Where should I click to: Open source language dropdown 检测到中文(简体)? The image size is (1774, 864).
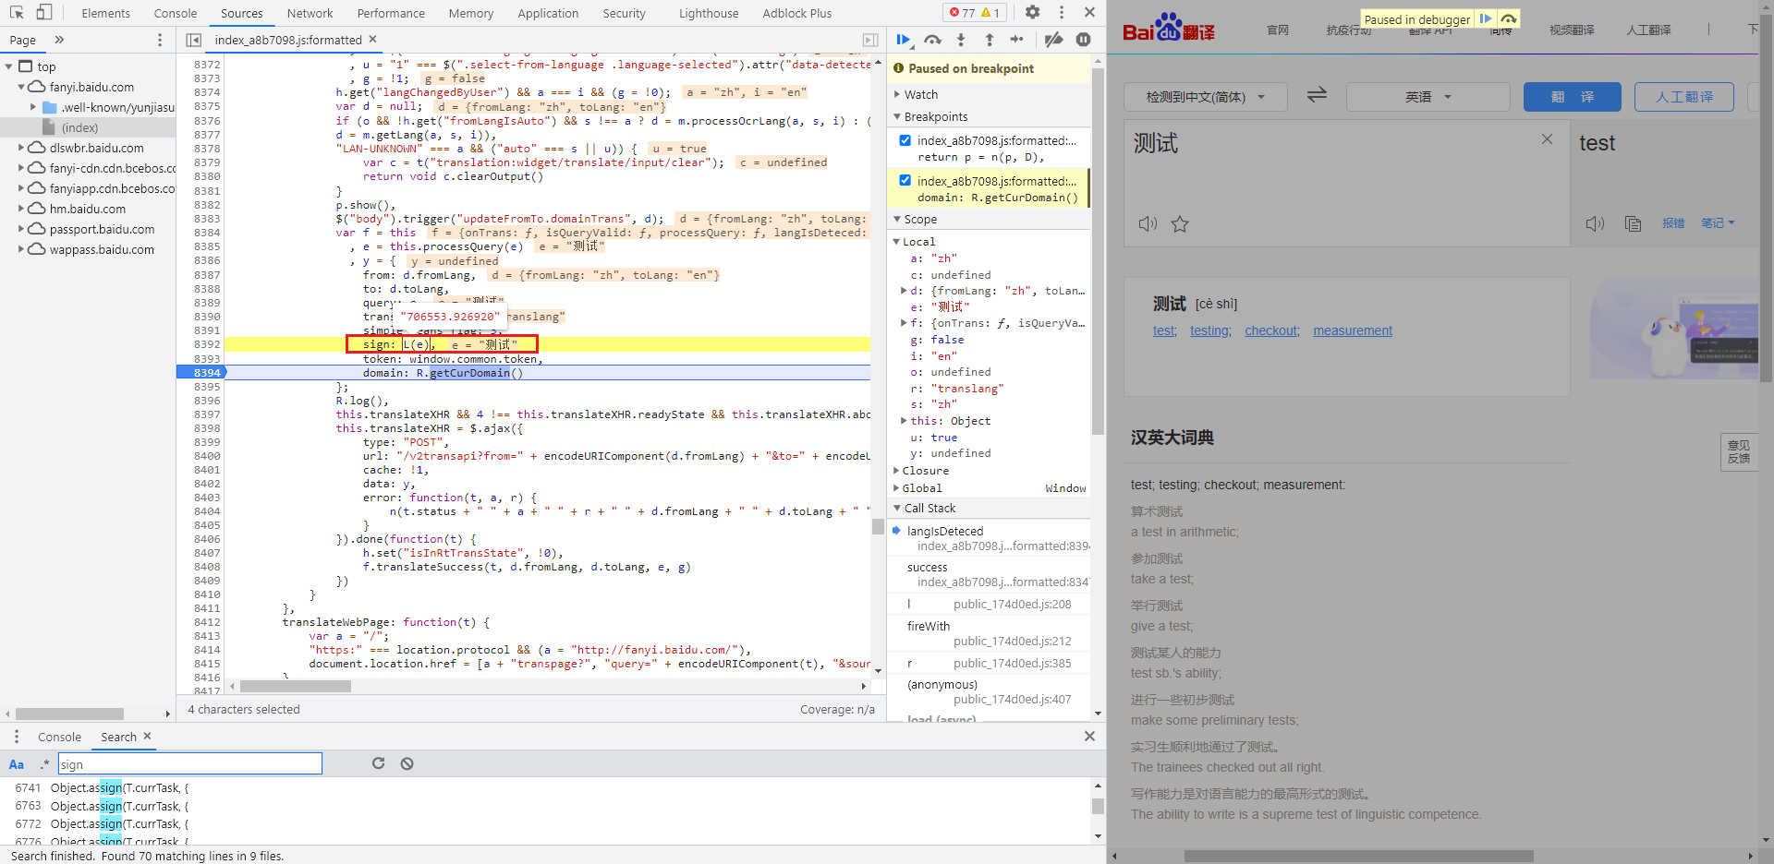pyautogui.click(x=1204, y=96)
